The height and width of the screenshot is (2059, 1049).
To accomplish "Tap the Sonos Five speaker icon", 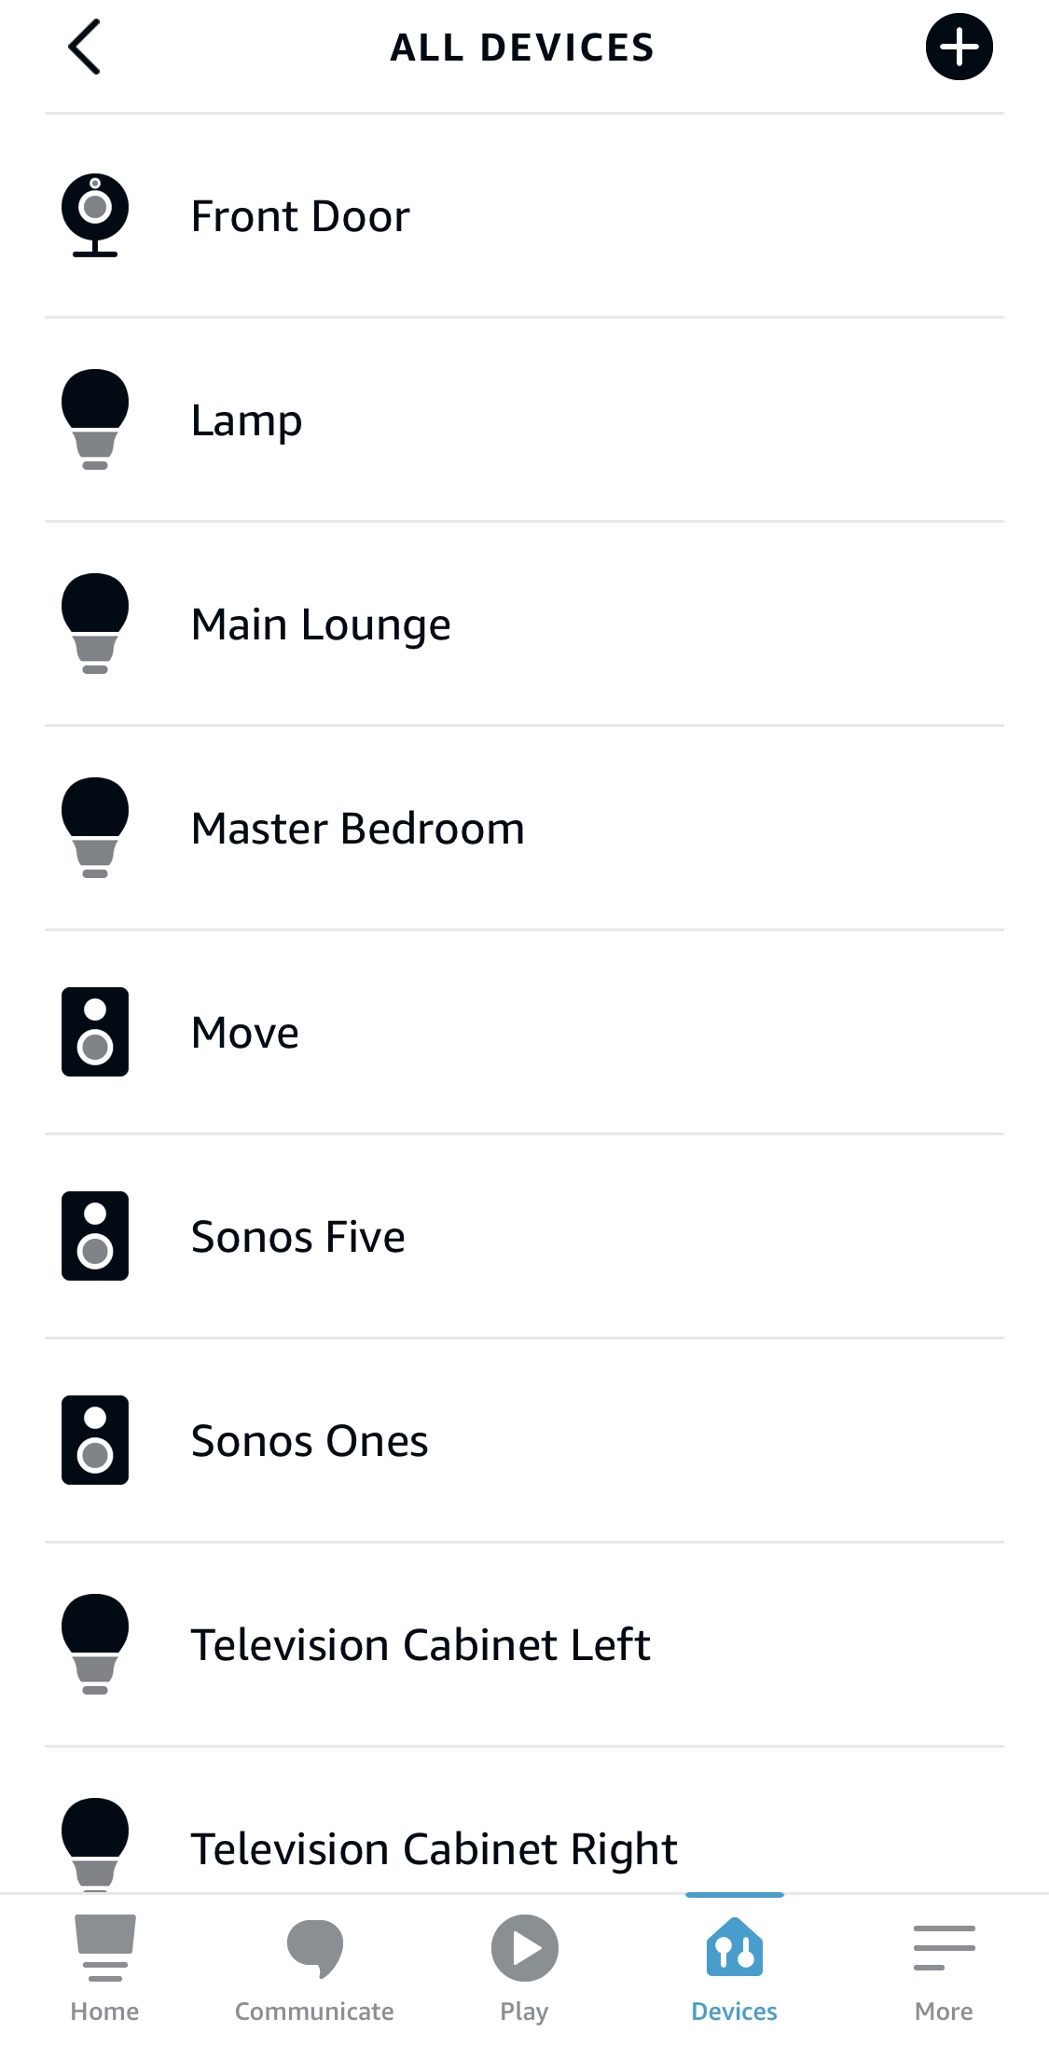I will [x=95, y=1236].
